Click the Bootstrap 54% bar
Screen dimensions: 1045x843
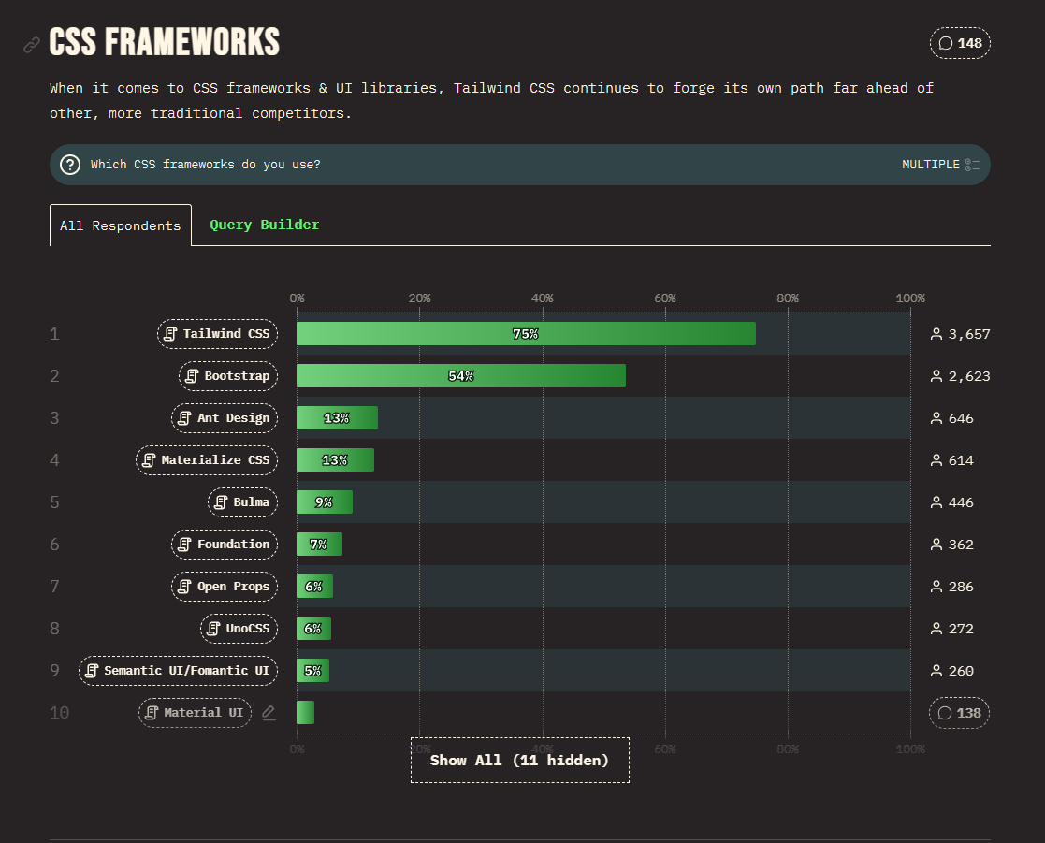pyautogui.click(x=460, y=376)
